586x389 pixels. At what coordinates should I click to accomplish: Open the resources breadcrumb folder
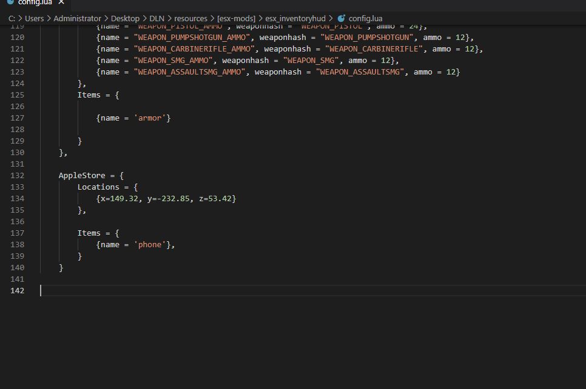tap(190, 18)
